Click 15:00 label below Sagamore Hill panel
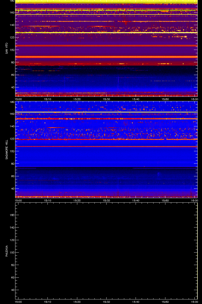The height and width of the screenshot is (304, 202). [x=18, y=201]
